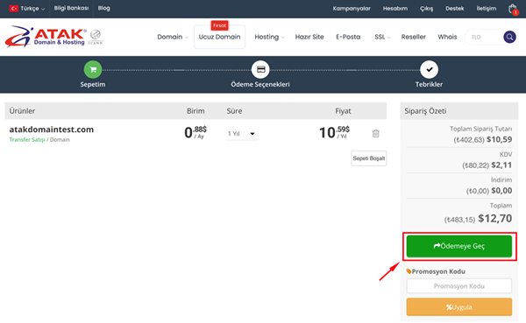Image resolution: width=526 pixels, height=323 pixels.
Task: Click Sepeti Boşalt button
Action: click(x=369, y=158)
